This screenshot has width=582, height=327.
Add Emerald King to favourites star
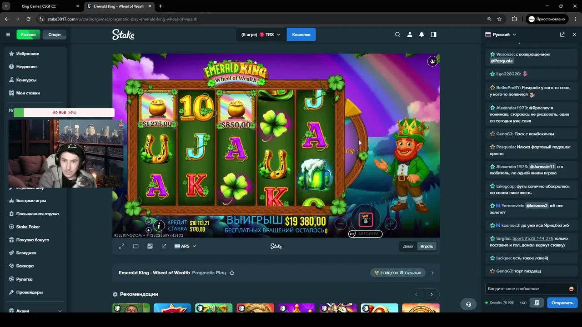tap(232, 273)
